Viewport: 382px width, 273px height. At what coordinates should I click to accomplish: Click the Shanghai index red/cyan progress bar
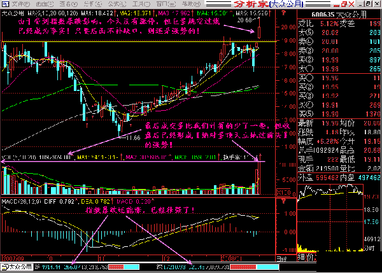(x=120, y=268)
